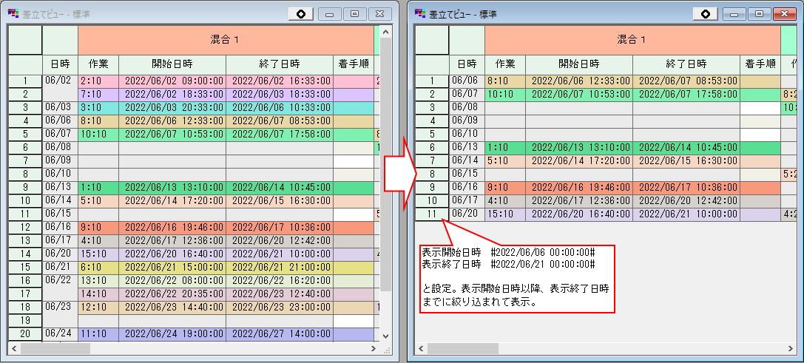Click 2022/06/21 10:00:00 end cell in right window
This screenshot has height=363, width=804.
(686, 215)
